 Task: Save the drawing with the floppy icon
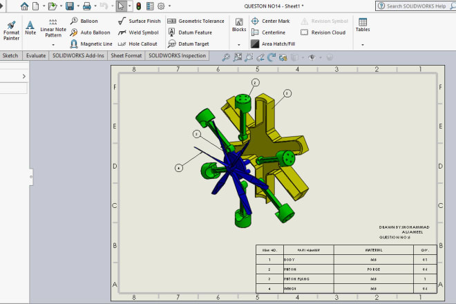pyautogui.click(x=70, y=6)
